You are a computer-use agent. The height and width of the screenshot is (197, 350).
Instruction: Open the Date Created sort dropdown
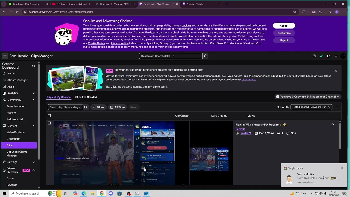pyautogui.click(x=311, y=107)
